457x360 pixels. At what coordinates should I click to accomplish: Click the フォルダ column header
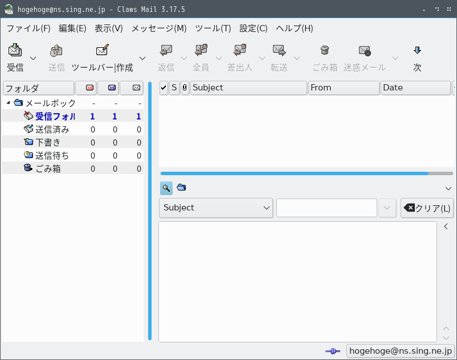(x=39, y=88)
